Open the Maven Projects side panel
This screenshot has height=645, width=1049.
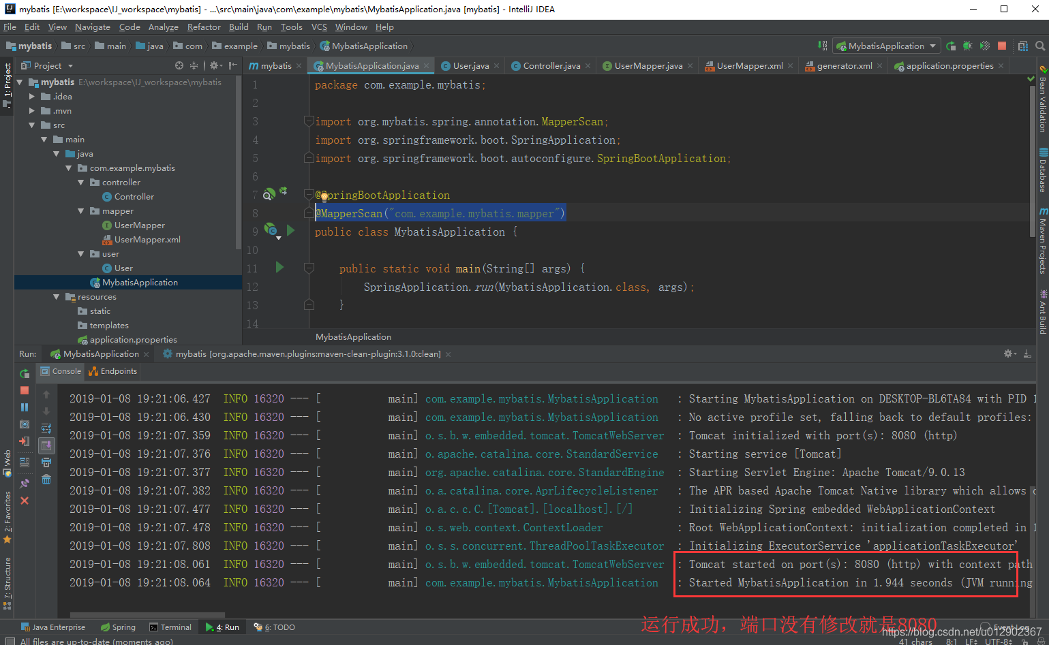[x=1043, y=240]
